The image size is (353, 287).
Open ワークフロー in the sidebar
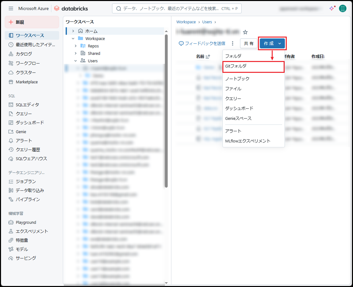tap(32, 63)
